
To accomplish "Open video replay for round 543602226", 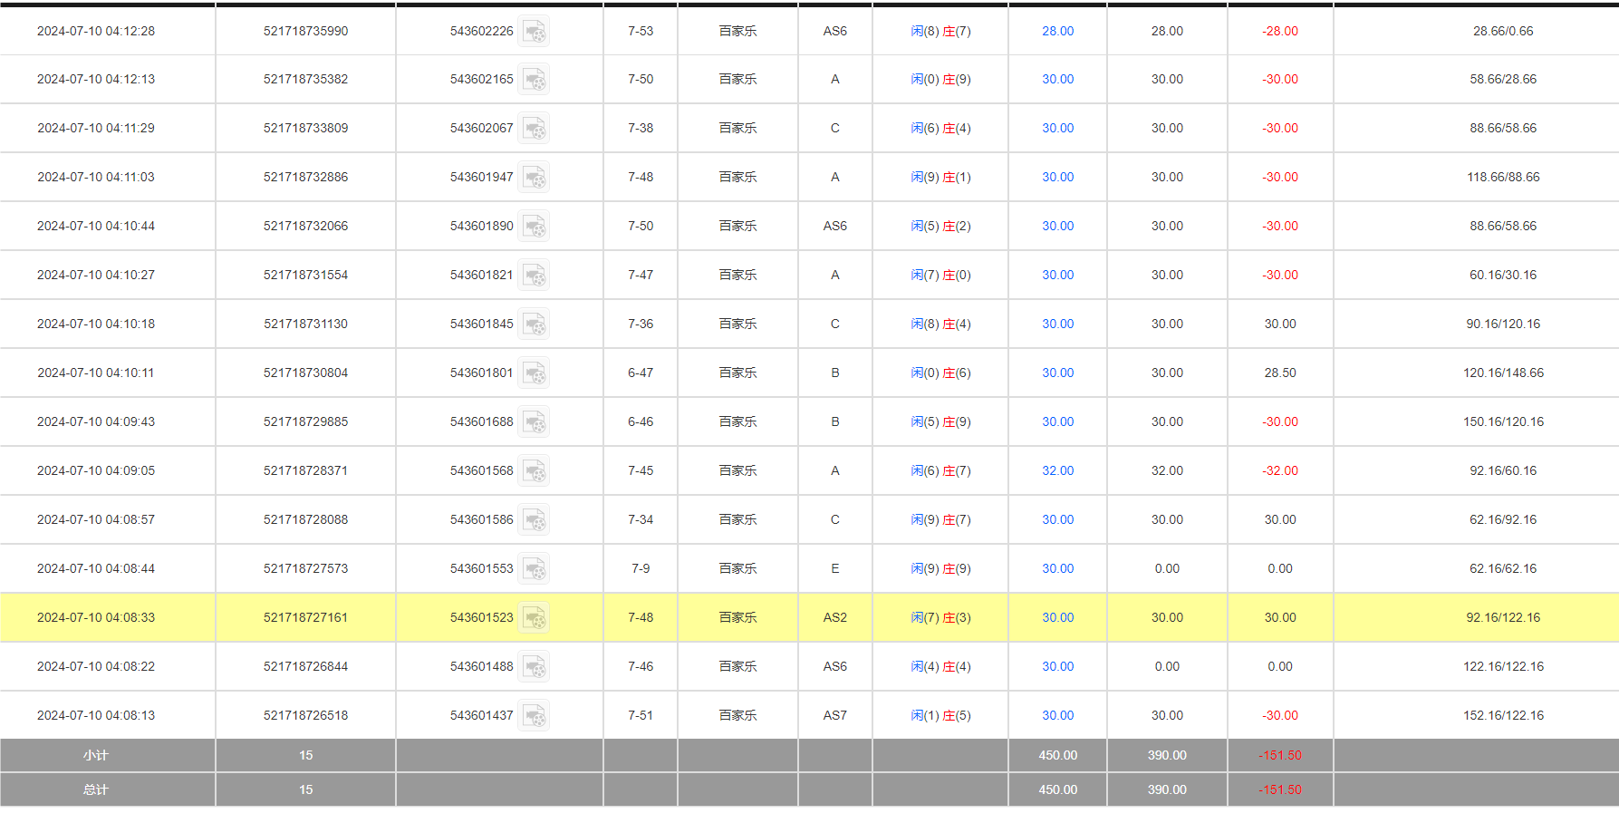I will point(534,32).
